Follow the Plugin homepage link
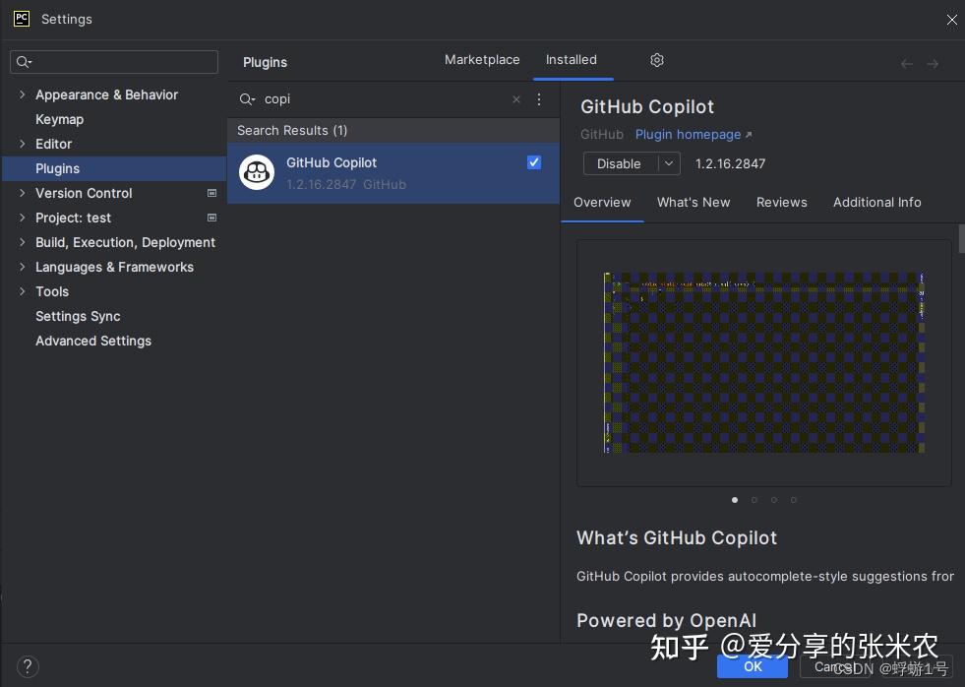Screen dimensions: 965x687 [x=689, y=134]
